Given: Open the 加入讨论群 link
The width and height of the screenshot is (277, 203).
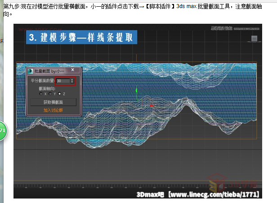Looking at the screenshot, I should click(x=53, y=110).
